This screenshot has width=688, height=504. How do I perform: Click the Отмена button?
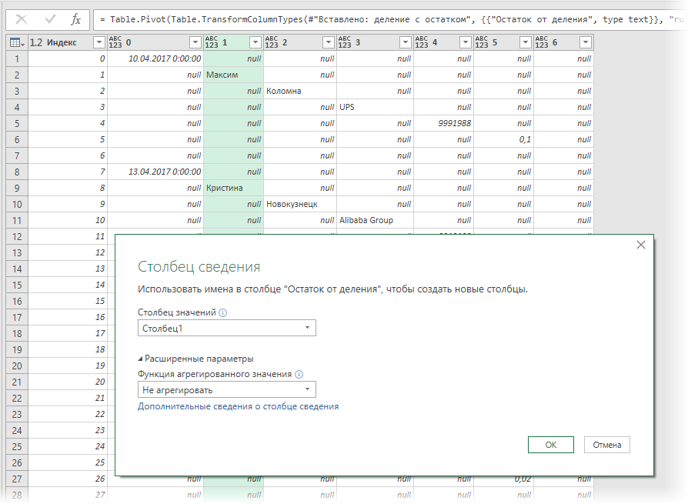tap(607, 445)
